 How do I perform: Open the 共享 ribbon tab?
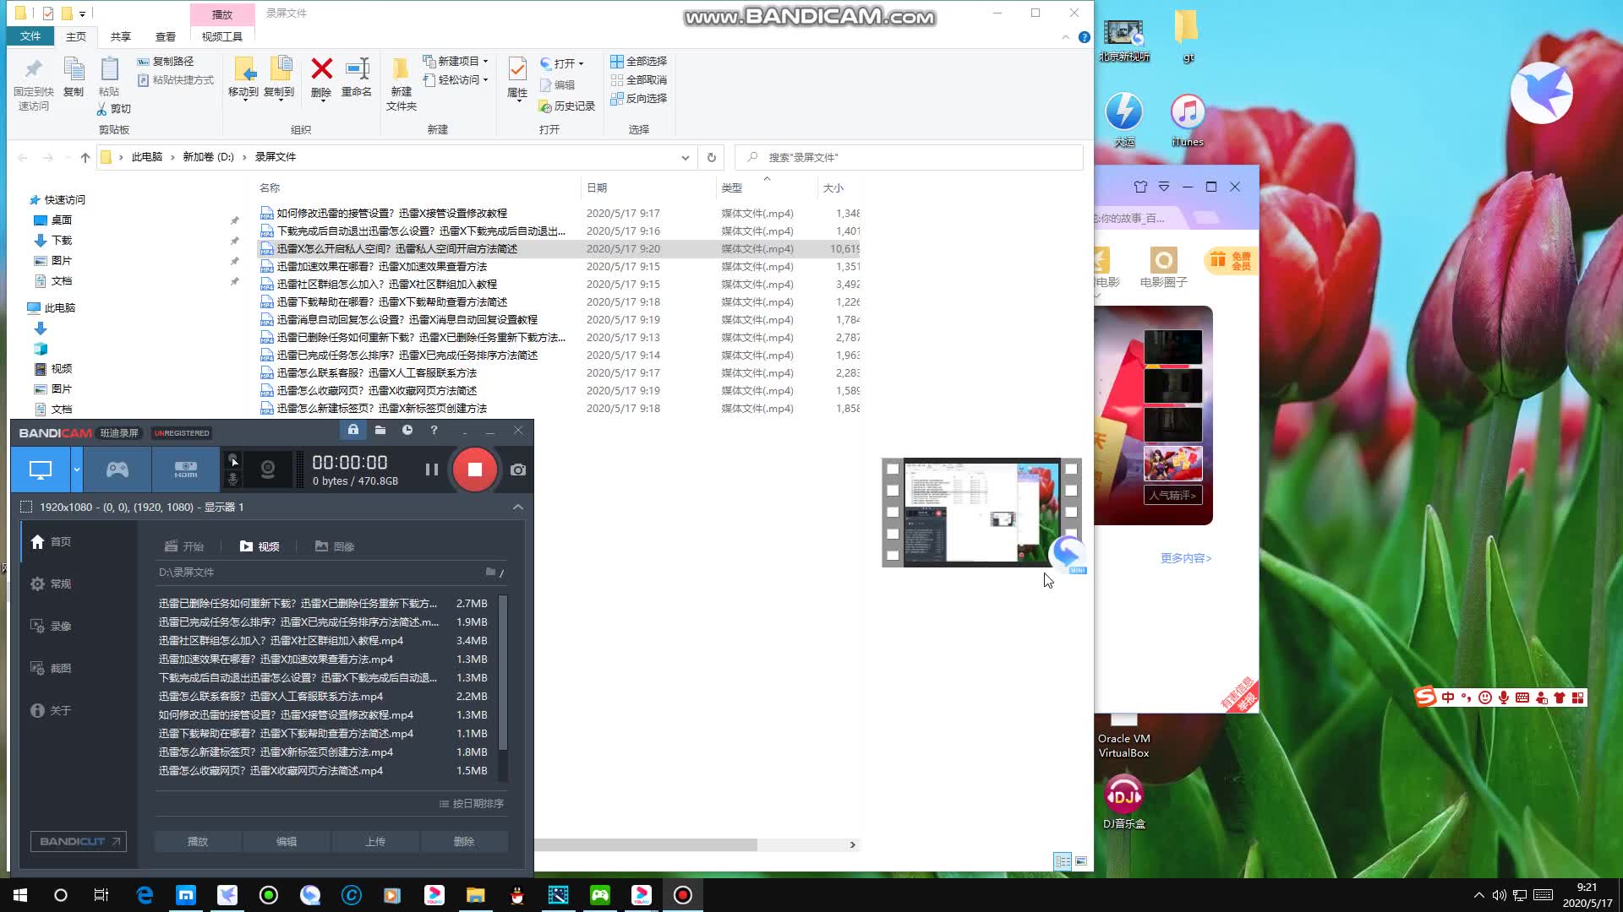(x=121, y=36)
